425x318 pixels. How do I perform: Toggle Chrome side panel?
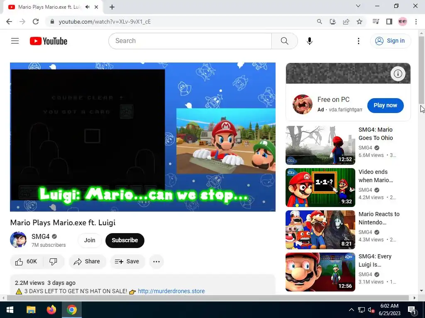point(389,22)
